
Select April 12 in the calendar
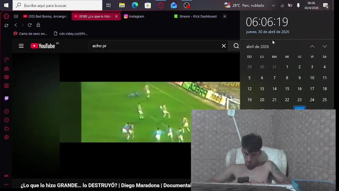coord(249,89)
